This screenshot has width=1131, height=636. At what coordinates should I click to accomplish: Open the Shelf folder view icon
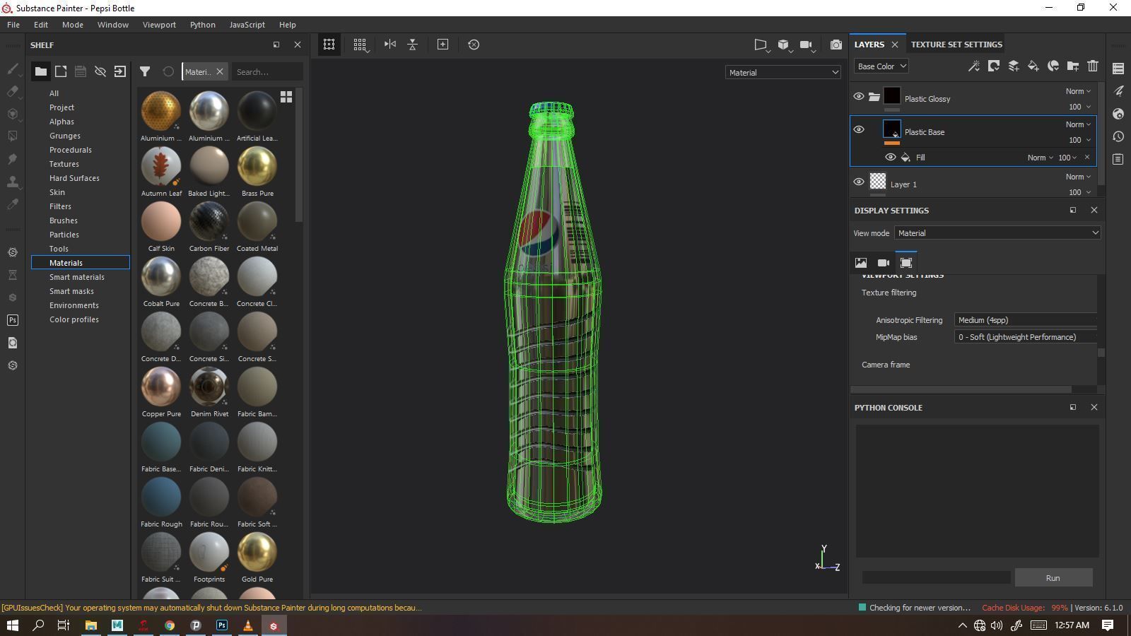tap(41, 71)
